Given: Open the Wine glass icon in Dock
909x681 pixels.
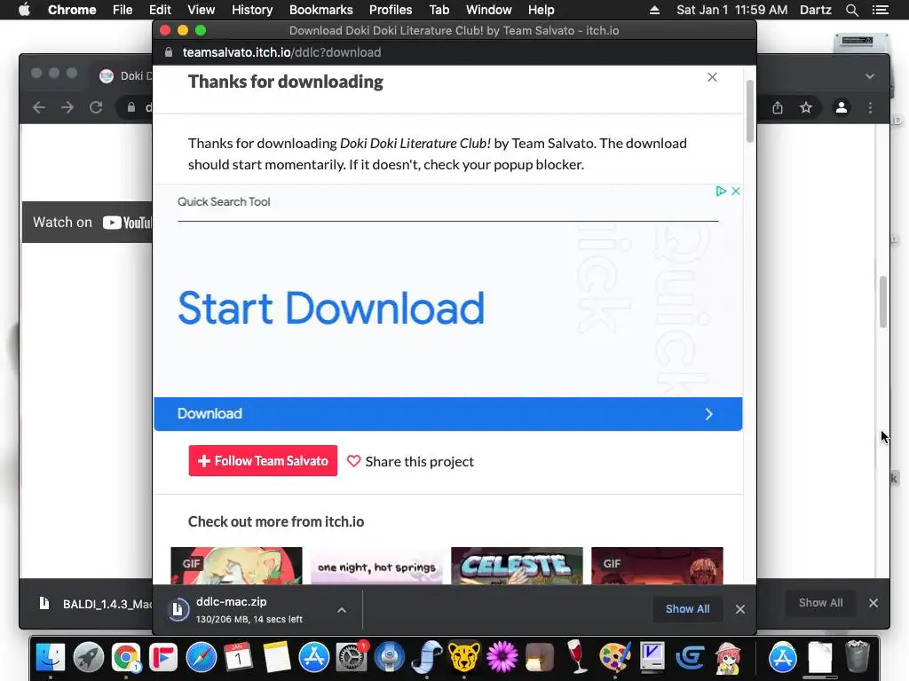Looking at the screenshot, I should point(576,657).
